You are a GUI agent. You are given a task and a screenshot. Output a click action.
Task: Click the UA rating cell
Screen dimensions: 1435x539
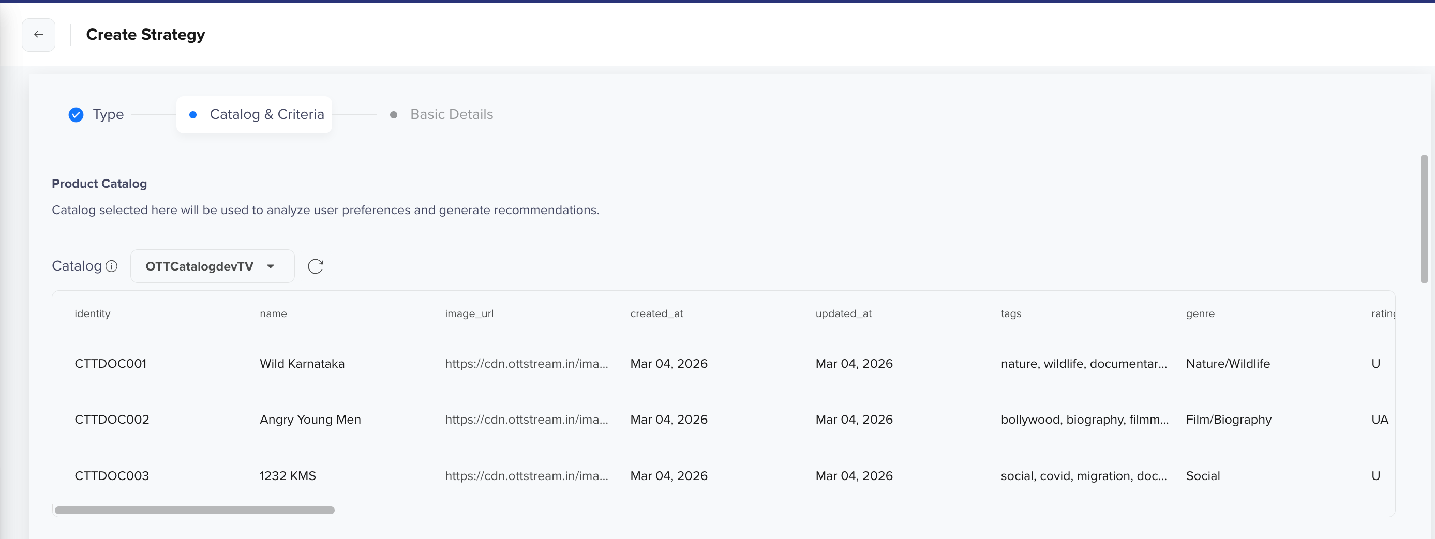pos(1379,420)
